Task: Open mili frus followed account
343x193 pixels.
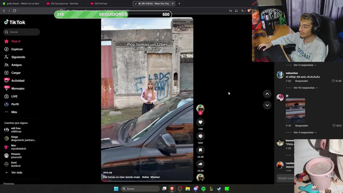Action: [16, 130]
